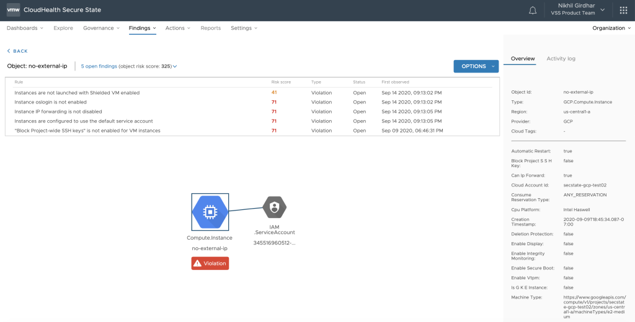Open the Governance dropdown menu
The width and height of the screenshot is (635, 322).
[x=100, y=28]
